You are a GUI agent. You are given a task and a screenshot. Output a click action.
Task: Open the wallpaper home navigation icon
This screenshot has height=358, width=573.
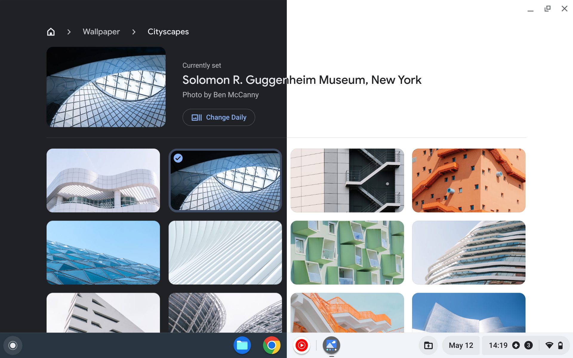(x=50, y=31)
